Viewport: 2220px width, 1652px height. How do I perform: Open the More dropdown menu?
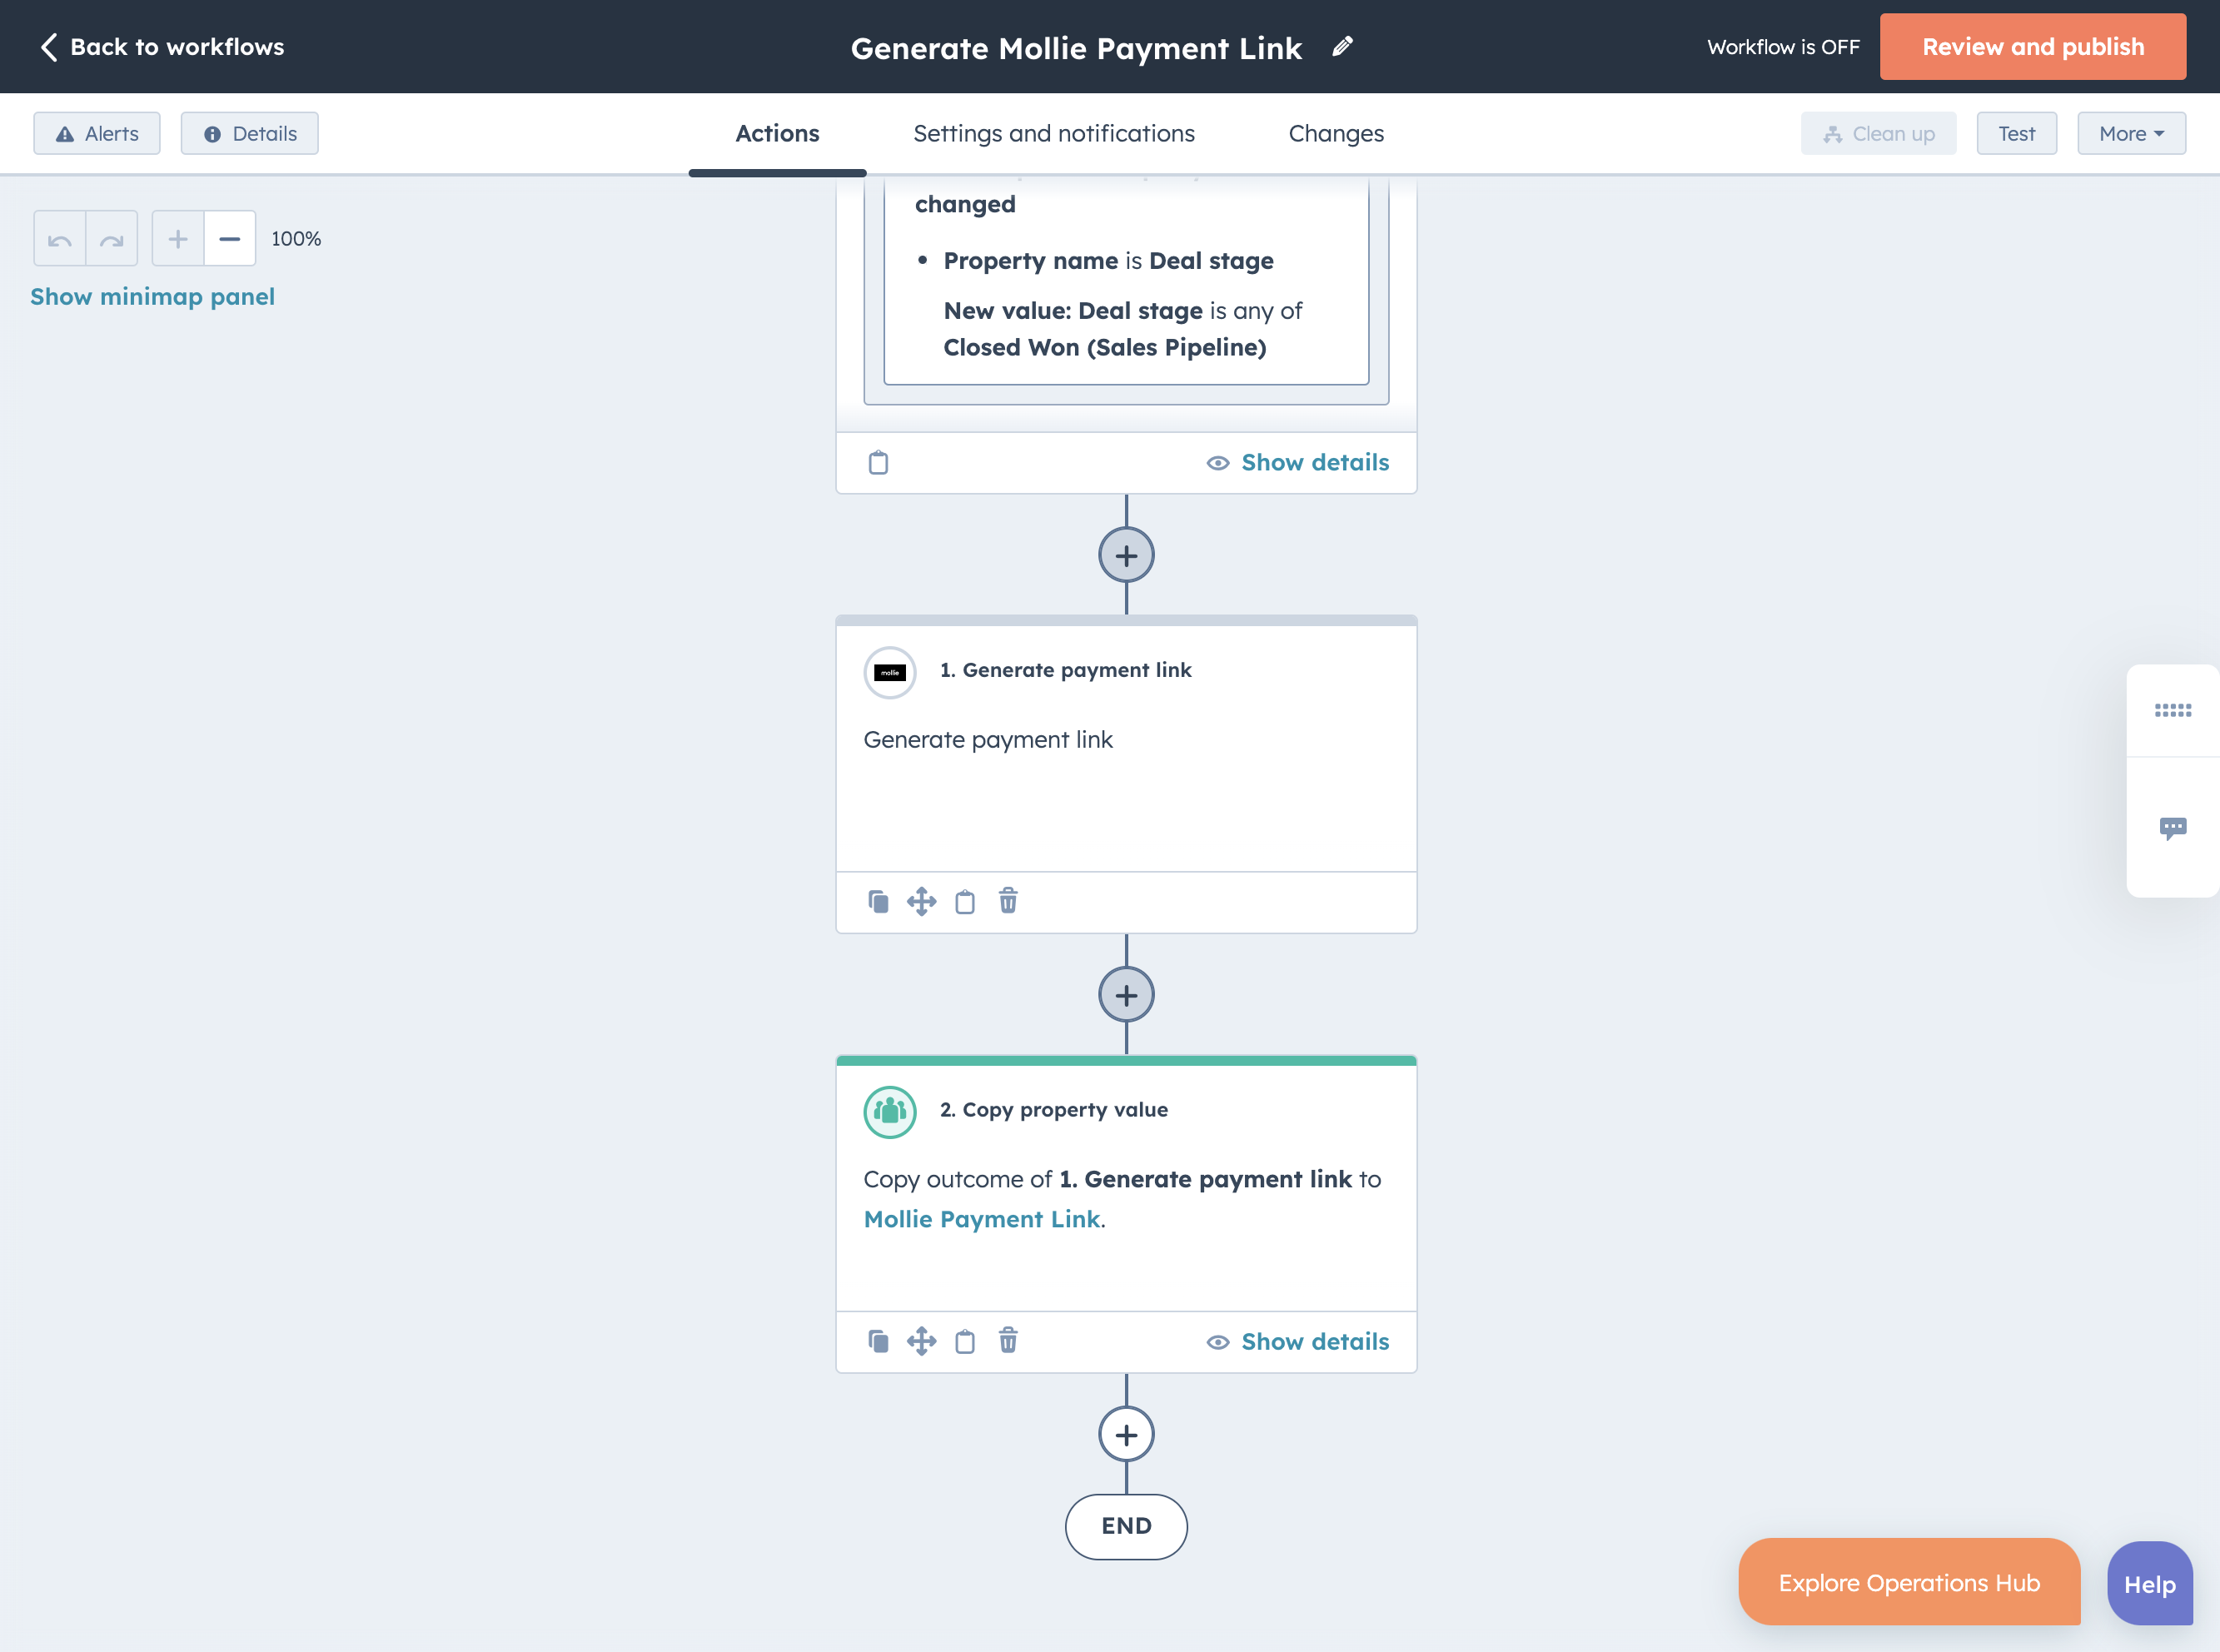pyautogui.click(x=2131, y=134)
